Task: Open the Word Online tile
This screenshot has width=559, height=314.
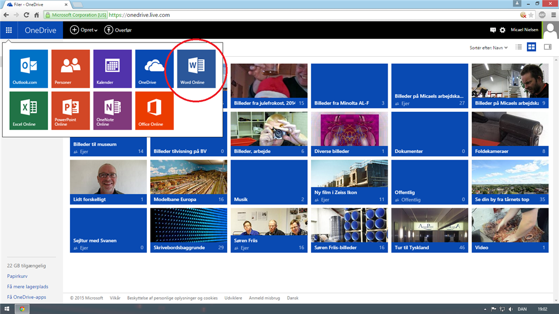Action: pos(197,68)
